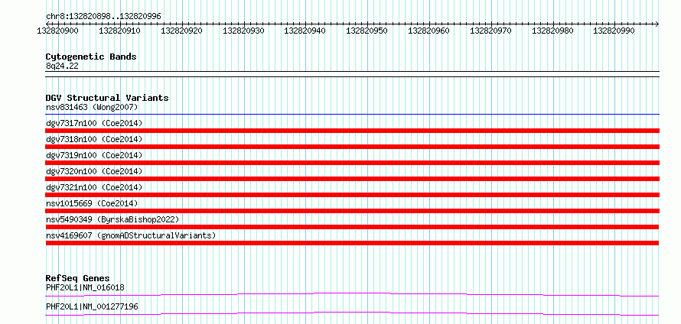This screenshot has width=681, height=324.
Task: Select the RefSeq Genes track title
Action: pos(78,278)
